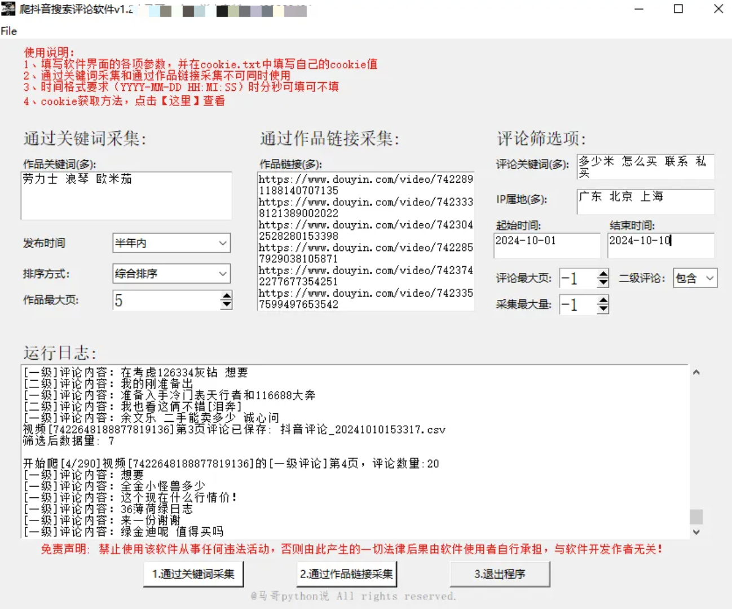
Task: Click the 【这里】 cookie help link
Action: click(x=180, y=101)
